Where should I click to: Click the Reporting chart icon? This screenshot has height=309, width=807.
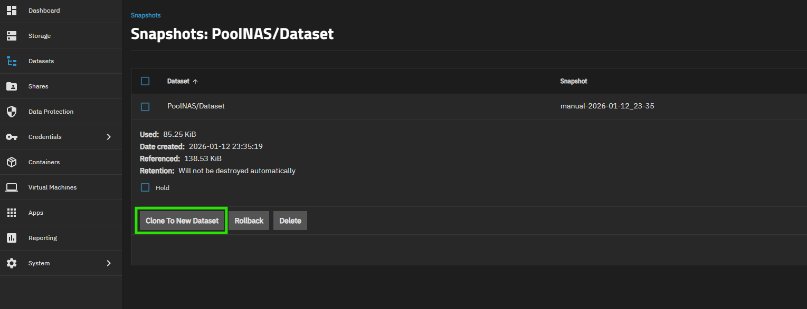click(x=12, y=238)
